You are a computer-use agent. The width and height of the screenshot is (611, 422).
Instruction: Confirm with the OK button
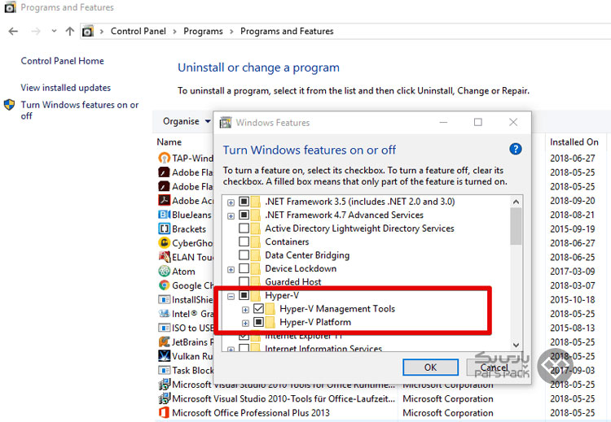pos(430,368)
